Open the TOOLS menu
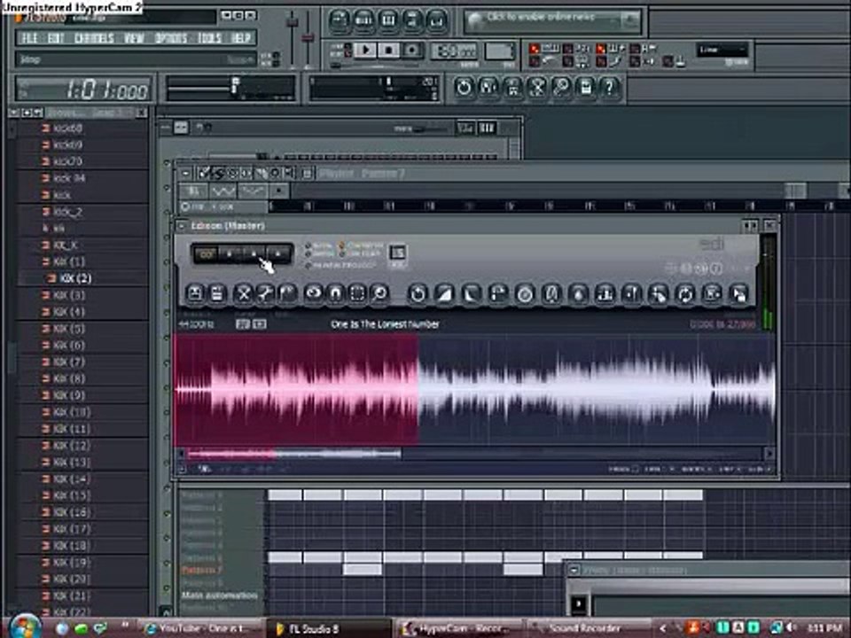The image size is (851, 638). pos(209,38)
